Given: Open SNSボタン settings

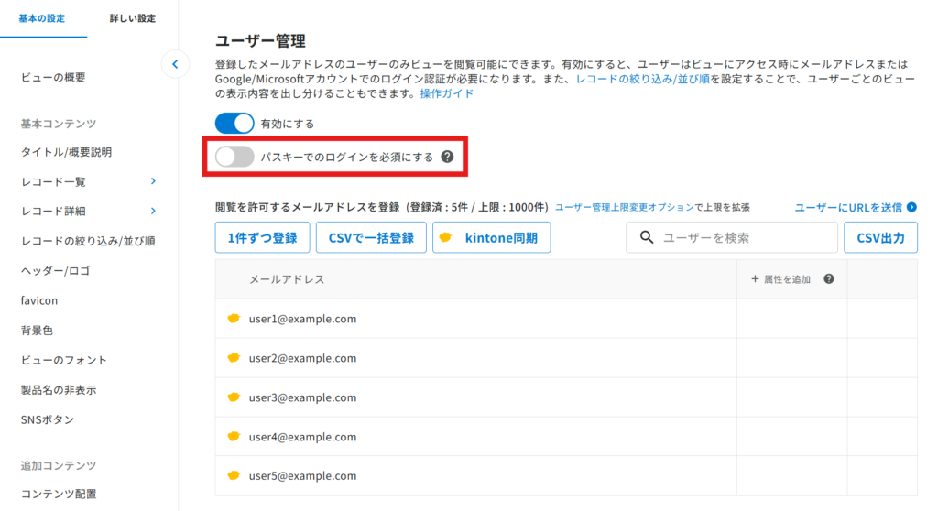Looking at the screenshot, I should coord(48,419).
